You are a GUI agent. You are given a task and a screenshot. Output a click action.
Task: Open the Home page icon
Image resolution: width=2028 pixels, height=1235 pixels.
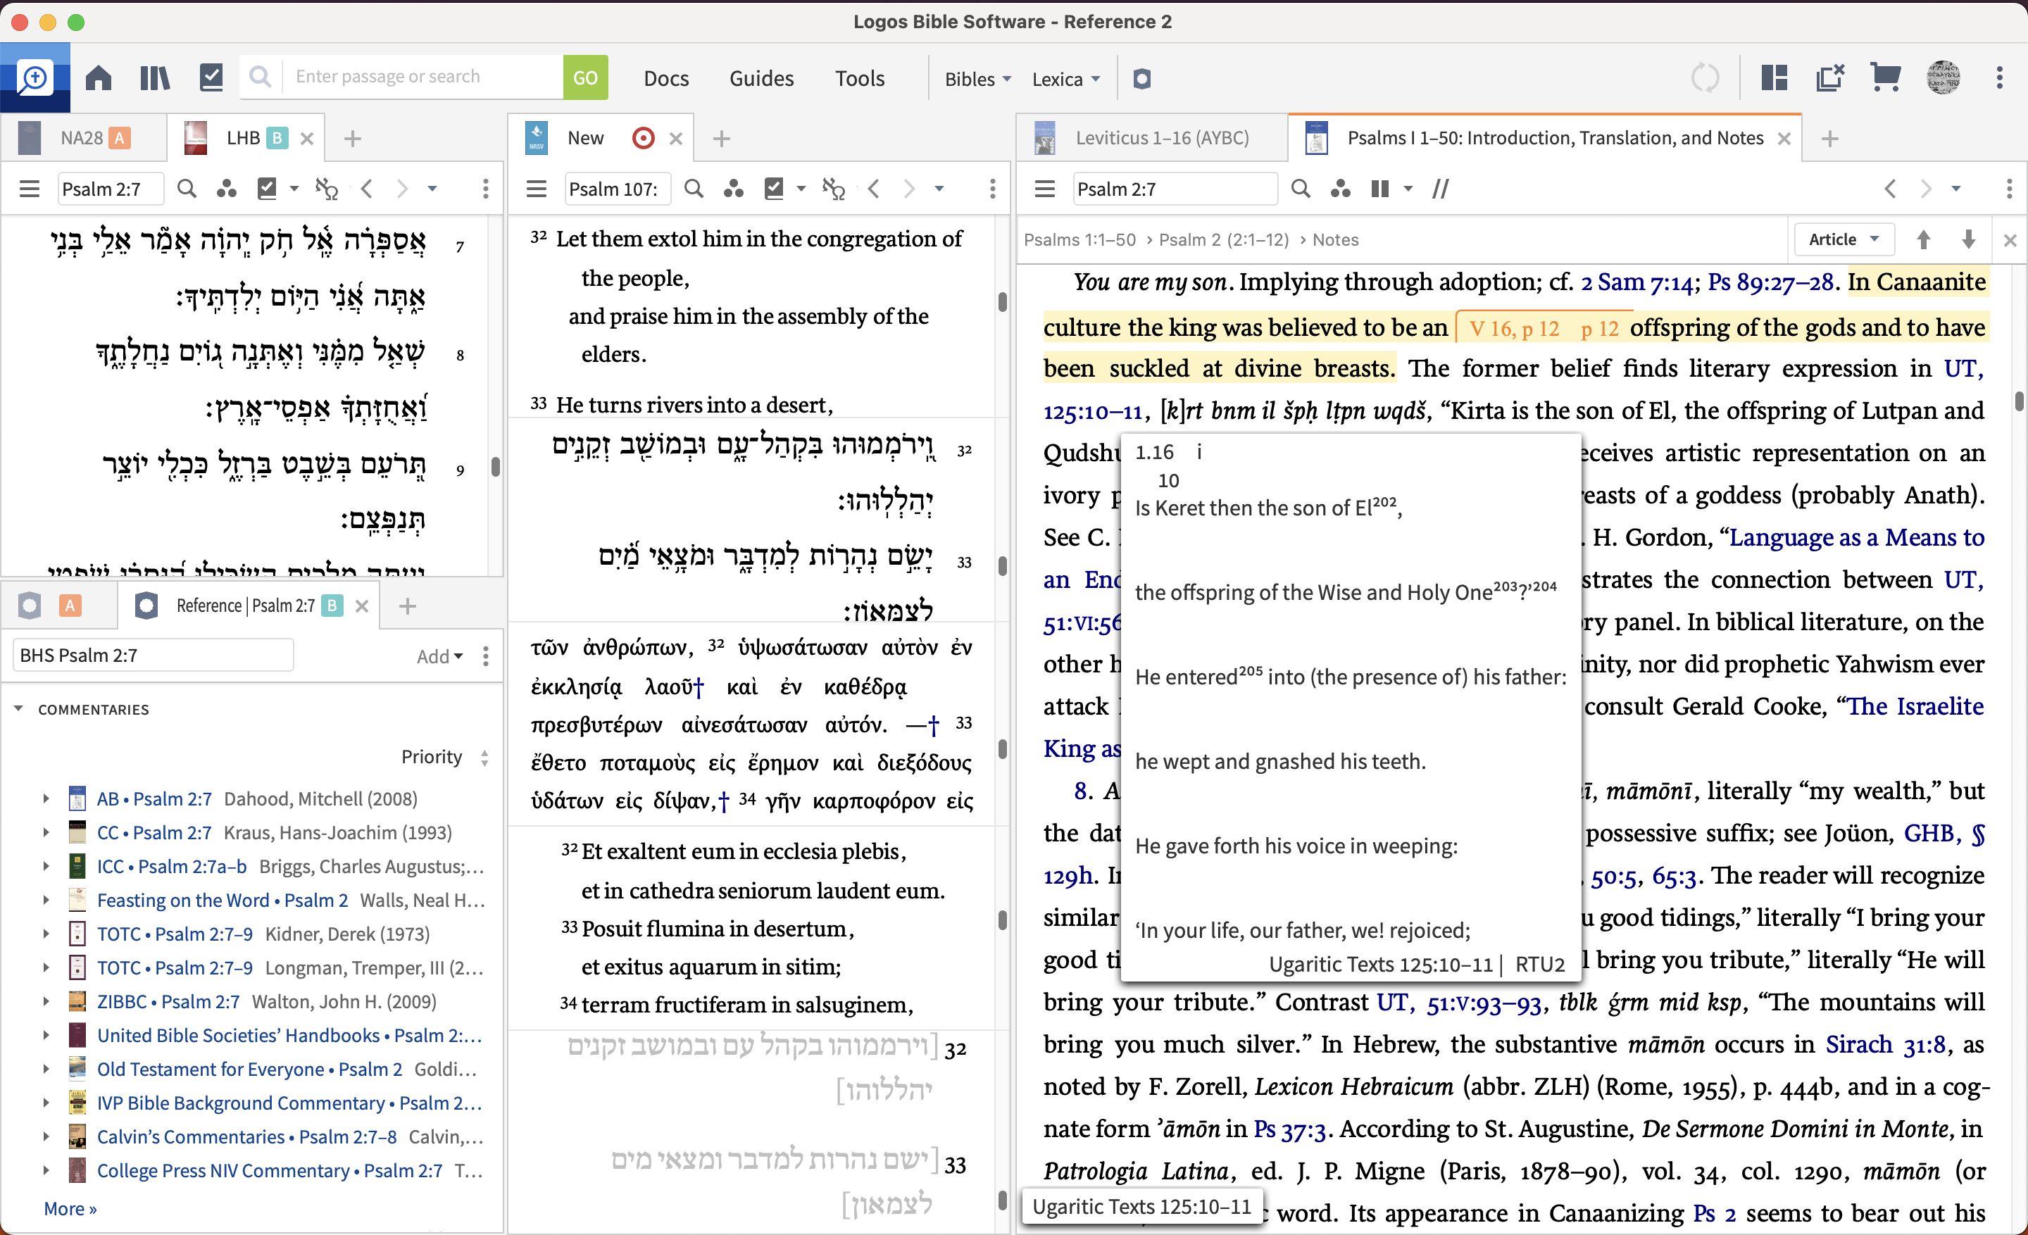tap(99, 78)
